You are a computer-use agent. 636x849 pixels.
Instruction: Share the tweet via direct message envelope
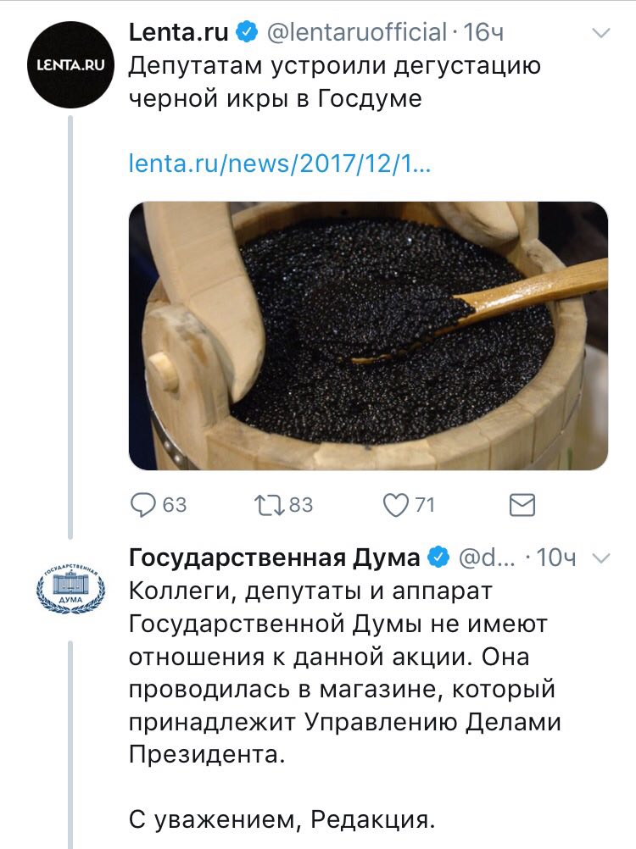522,505
